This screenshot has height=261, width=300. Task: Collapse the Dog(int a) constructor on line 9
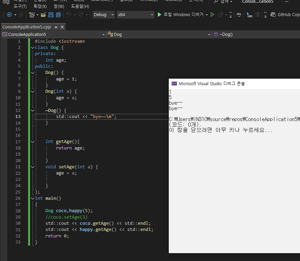[x=32, y=91]
